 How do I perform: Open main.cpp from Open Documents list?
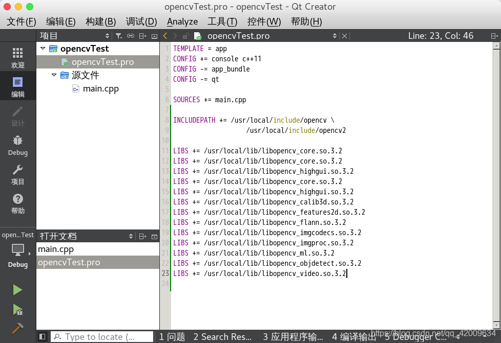pyautogui.click(x=98, y=249)
